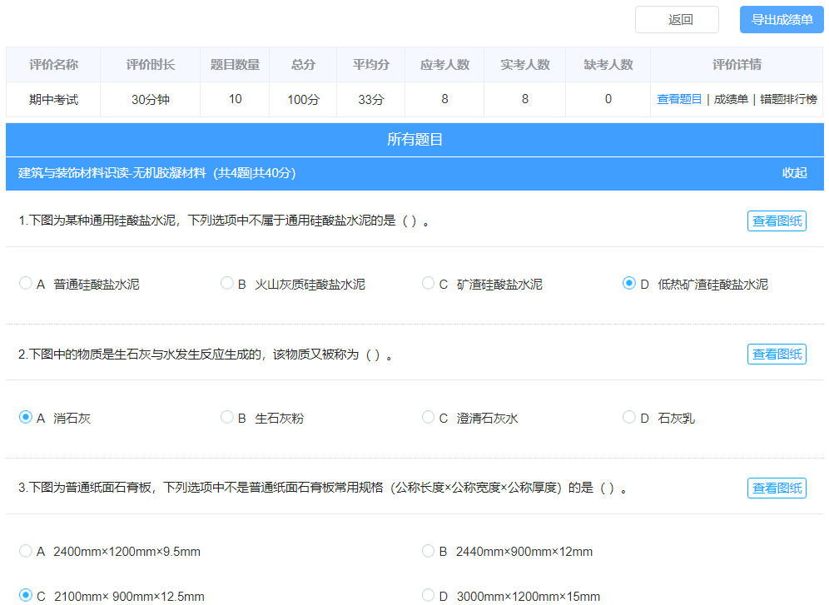Click the 返回 button

(x=677, y=20)
